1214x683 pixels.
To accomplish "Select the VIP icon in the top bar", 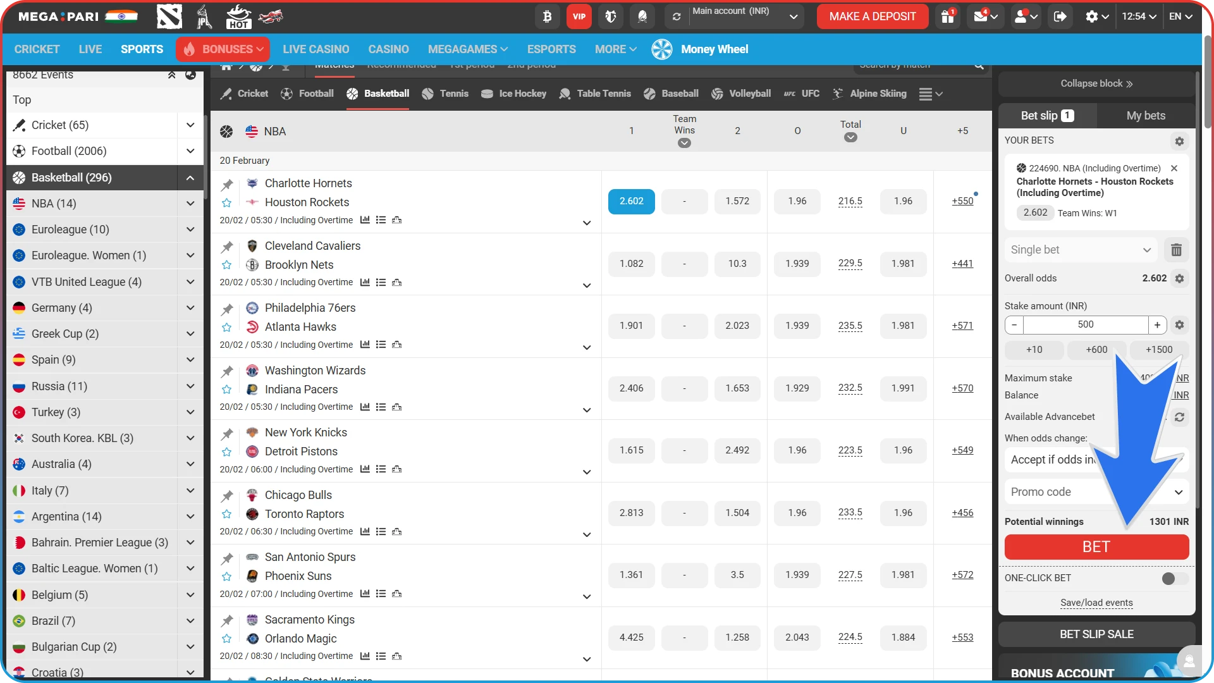I will [x=578, y=16].
